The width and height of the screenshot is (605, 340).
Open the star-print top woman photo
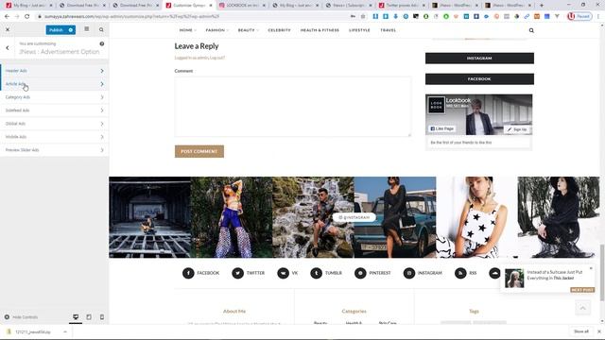click(476, 217)
